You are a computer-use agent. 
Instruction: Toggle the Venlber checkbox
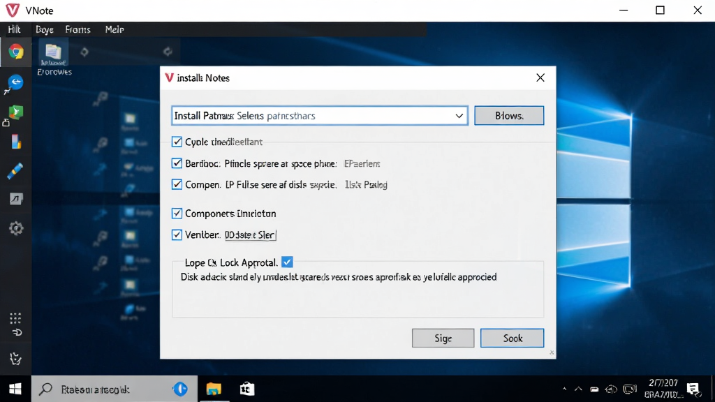pos(177,234)
